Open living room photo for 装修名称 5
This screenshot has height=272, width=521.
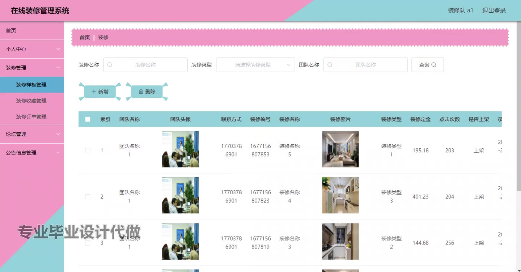[x=340, y=149]
